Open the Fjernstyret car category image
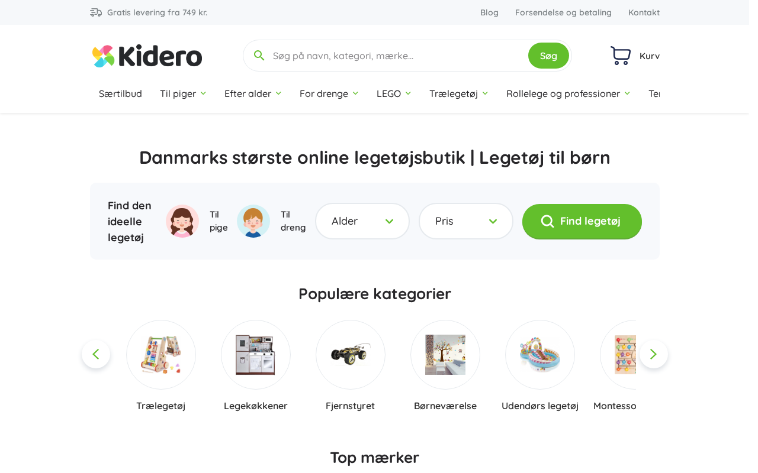The image size is (758, 473). click(351, 355)
